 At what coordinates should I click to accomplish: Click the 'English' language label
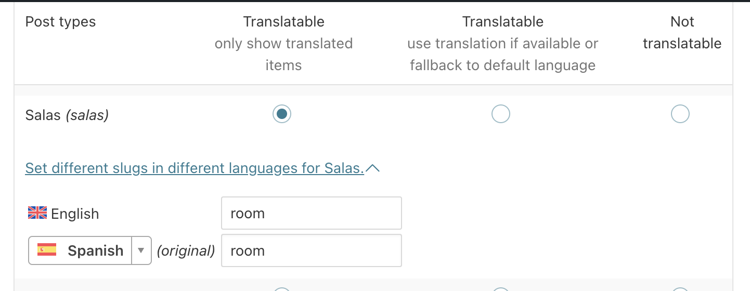point(75,214)
